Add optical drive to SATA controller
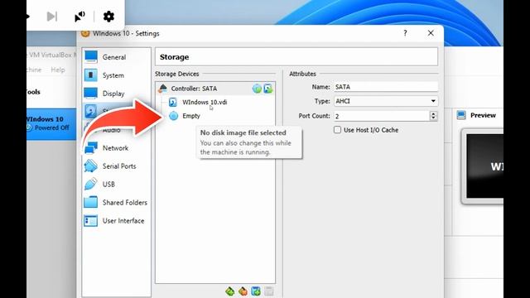The image size is (530, 298). coord(257,89)
